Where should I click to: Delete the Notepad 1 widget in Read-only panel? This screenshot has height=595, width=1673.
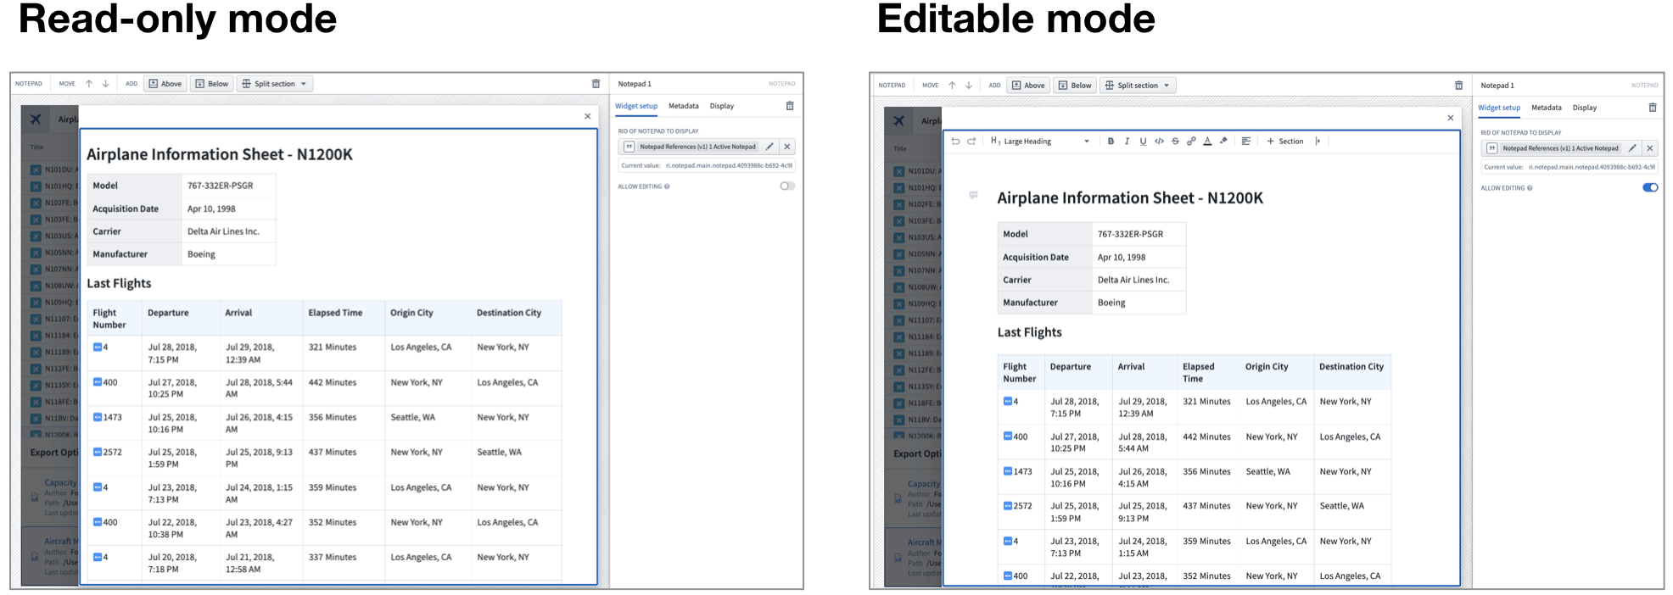coord(790,106)
